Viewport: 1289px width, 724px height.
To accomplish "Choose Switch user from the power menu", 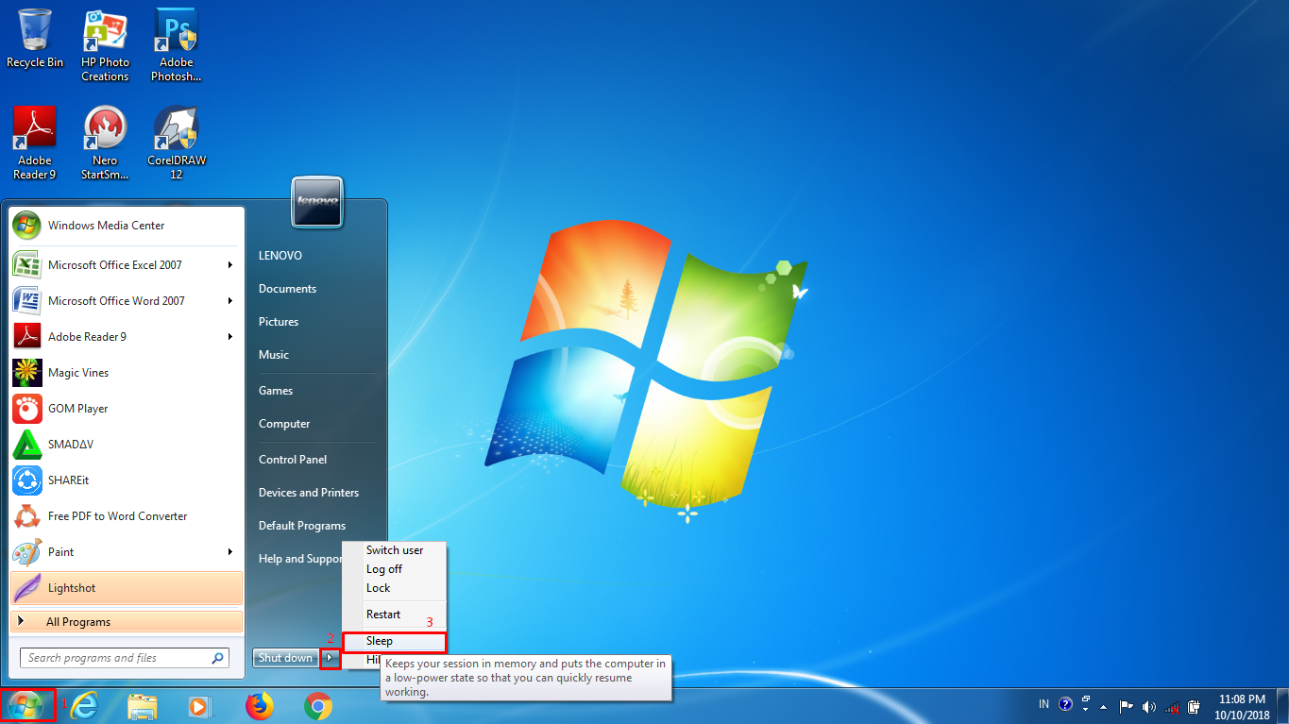I will pos(395,550).
